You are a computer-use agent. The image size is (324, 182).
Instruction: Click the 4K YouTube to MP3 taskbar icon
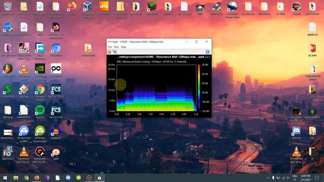tap(68, 177)
